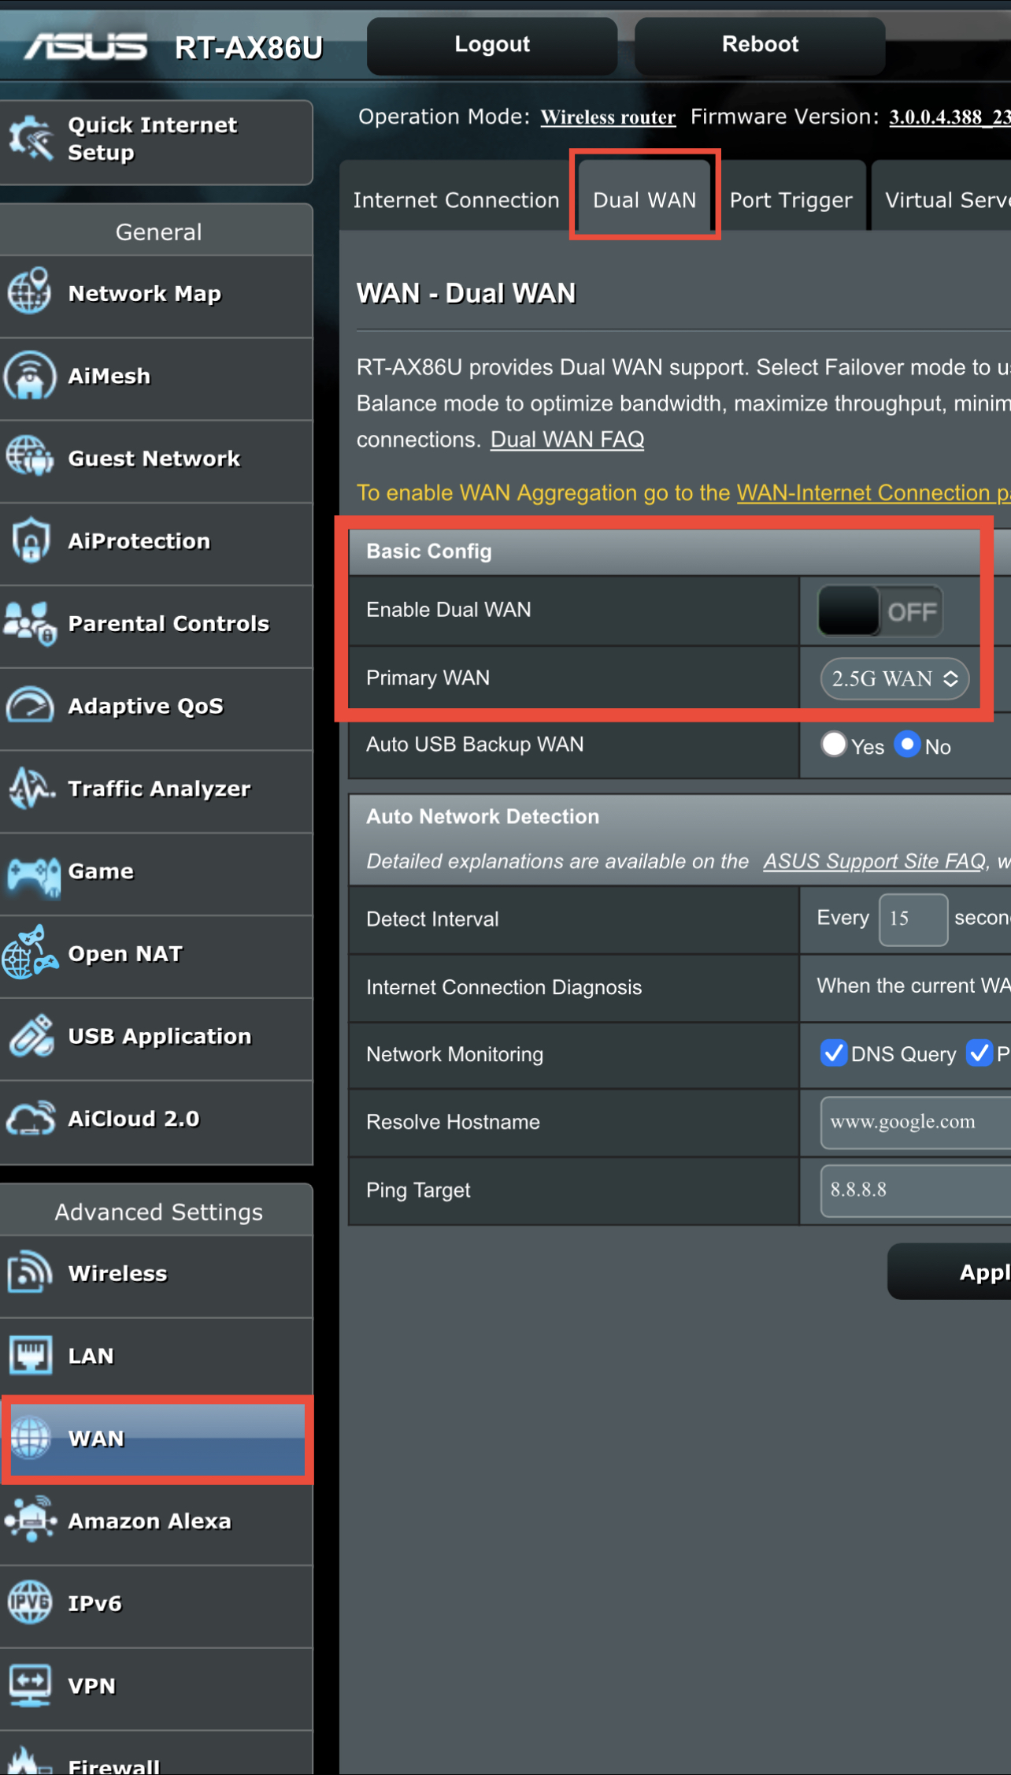
Task: Click the Wireless signal icon
Action: tap(30, 1272)
